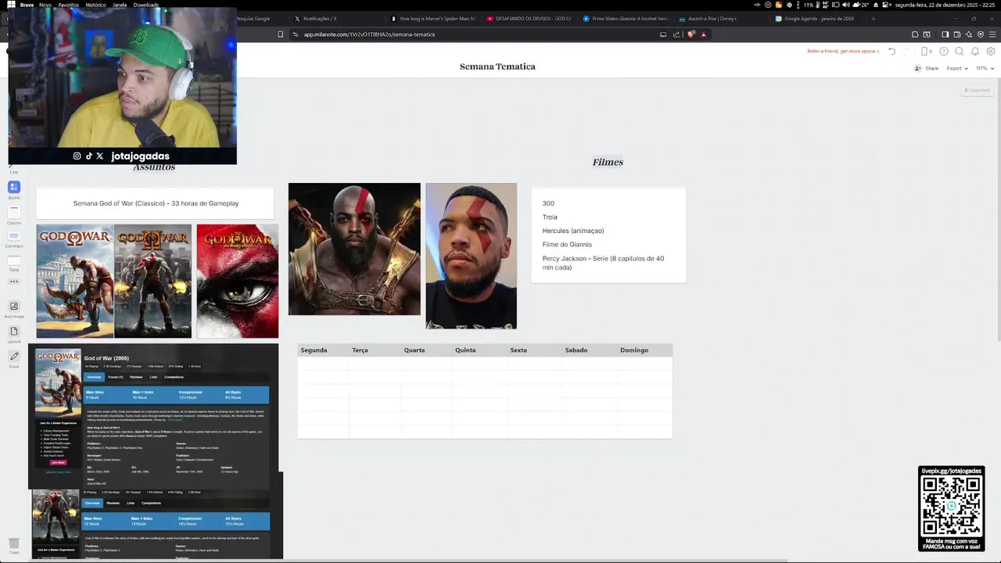Click the Brave VPN shield icon
The width and height of the screenshot is (1001, 563).
click(981, 34)
